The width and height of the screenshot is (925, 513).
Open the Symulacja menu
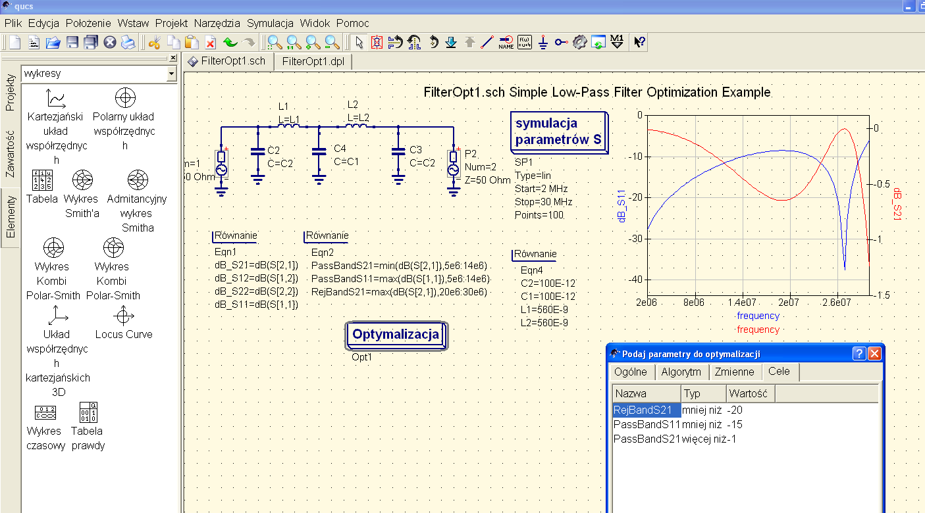tap(270, 23)
